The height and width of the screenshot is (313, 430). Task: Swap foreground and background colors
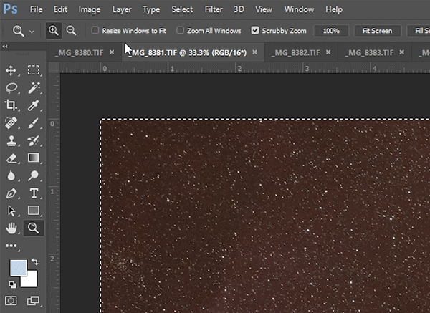tap(35, 261)
